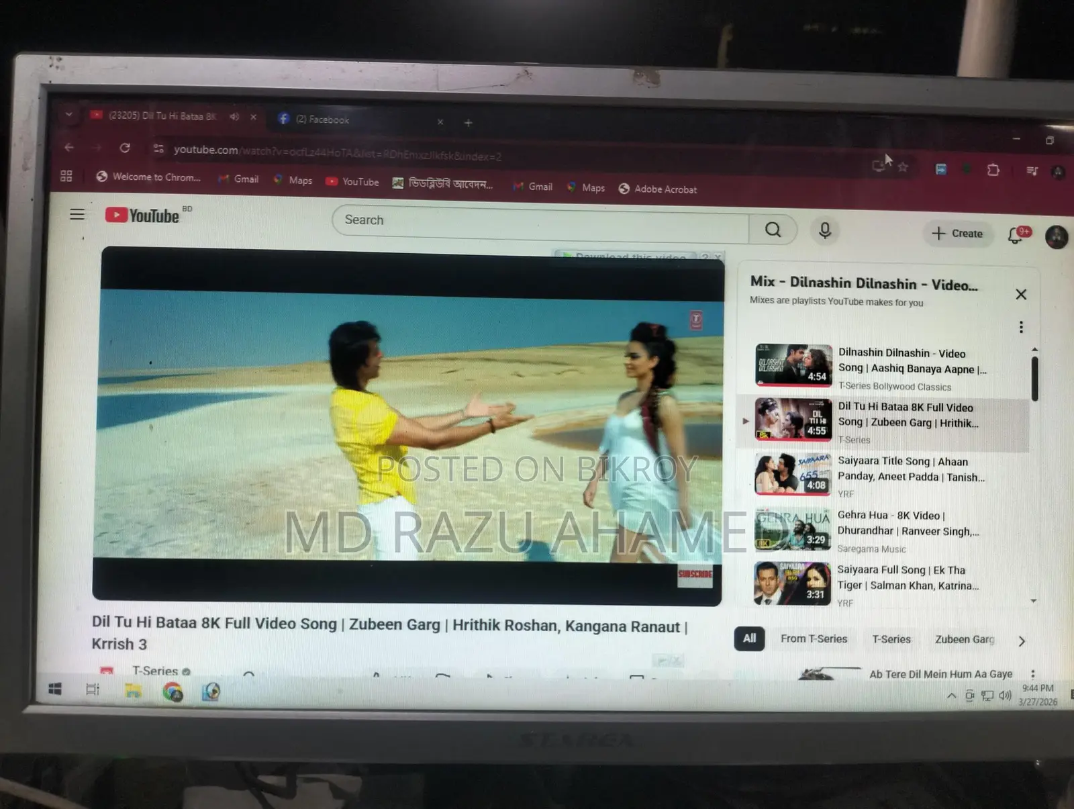Image resolution: width=1074 pixels, height=809 pixels.
Task: Click the playlist scrollbar up arrow
Action: (x=1034, y=350)
